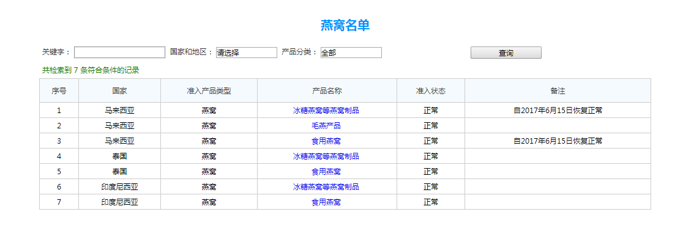This screenshot has height=239, width=683.
Task: Click 燕窝 product type cell in row 1
Action: point(209,111)
